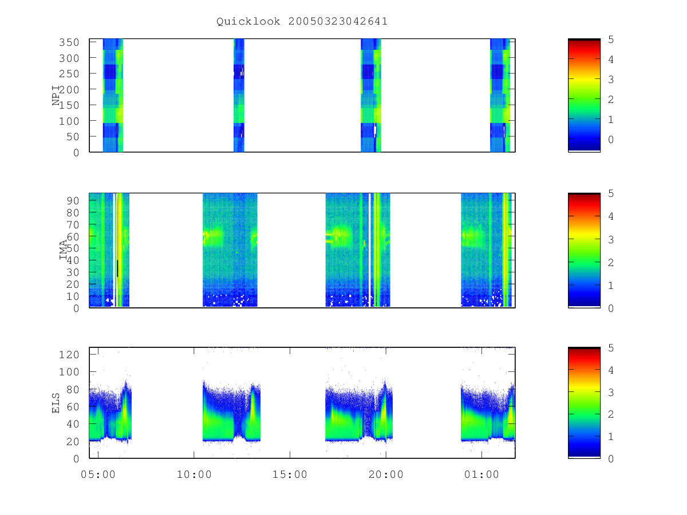Click the 90 tick on IMA axis
This screenshot has height=515, width=687.
74,200
